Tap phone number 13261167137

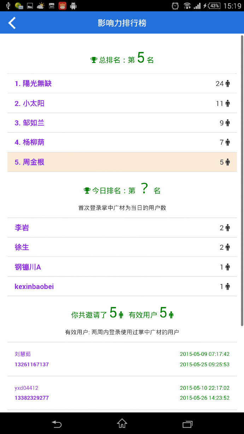tap(32, 364)
